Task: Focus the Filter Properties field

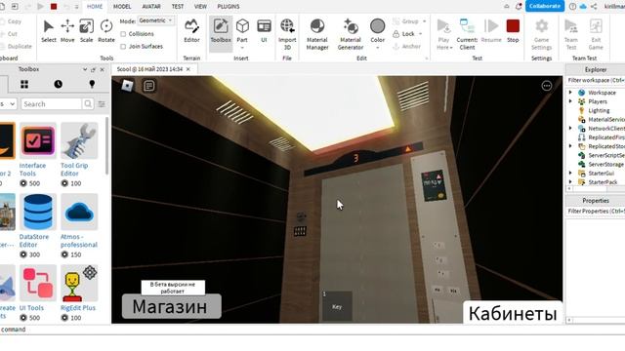Action: 595,212
